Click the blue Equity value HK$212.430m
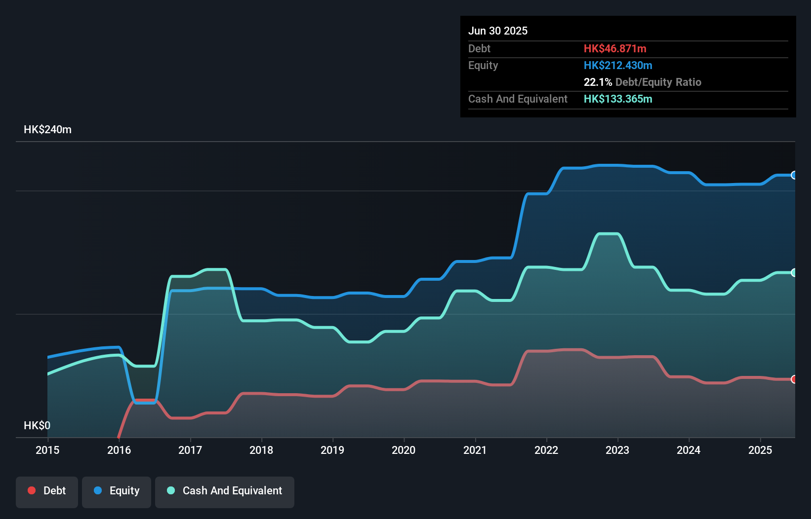The image size is (811, 519). click(x=618, y=65)
